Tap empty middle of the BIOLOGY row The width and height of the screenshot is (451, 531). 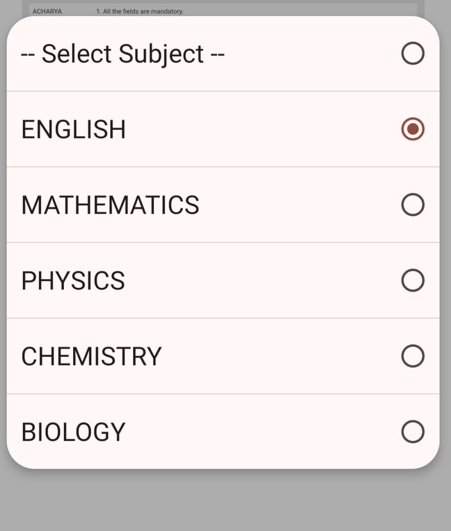coord(259,432)
